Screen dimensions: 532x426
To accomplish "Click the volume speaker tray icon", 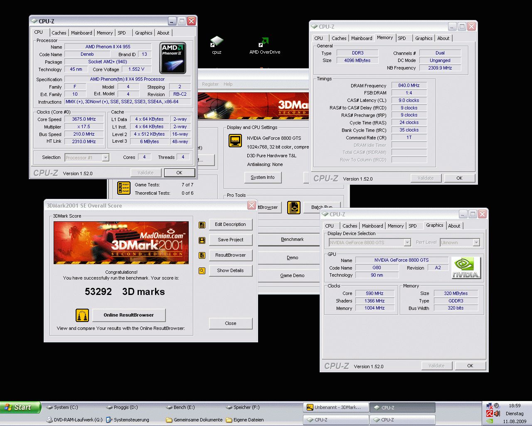I will click(x=497, y=414).
